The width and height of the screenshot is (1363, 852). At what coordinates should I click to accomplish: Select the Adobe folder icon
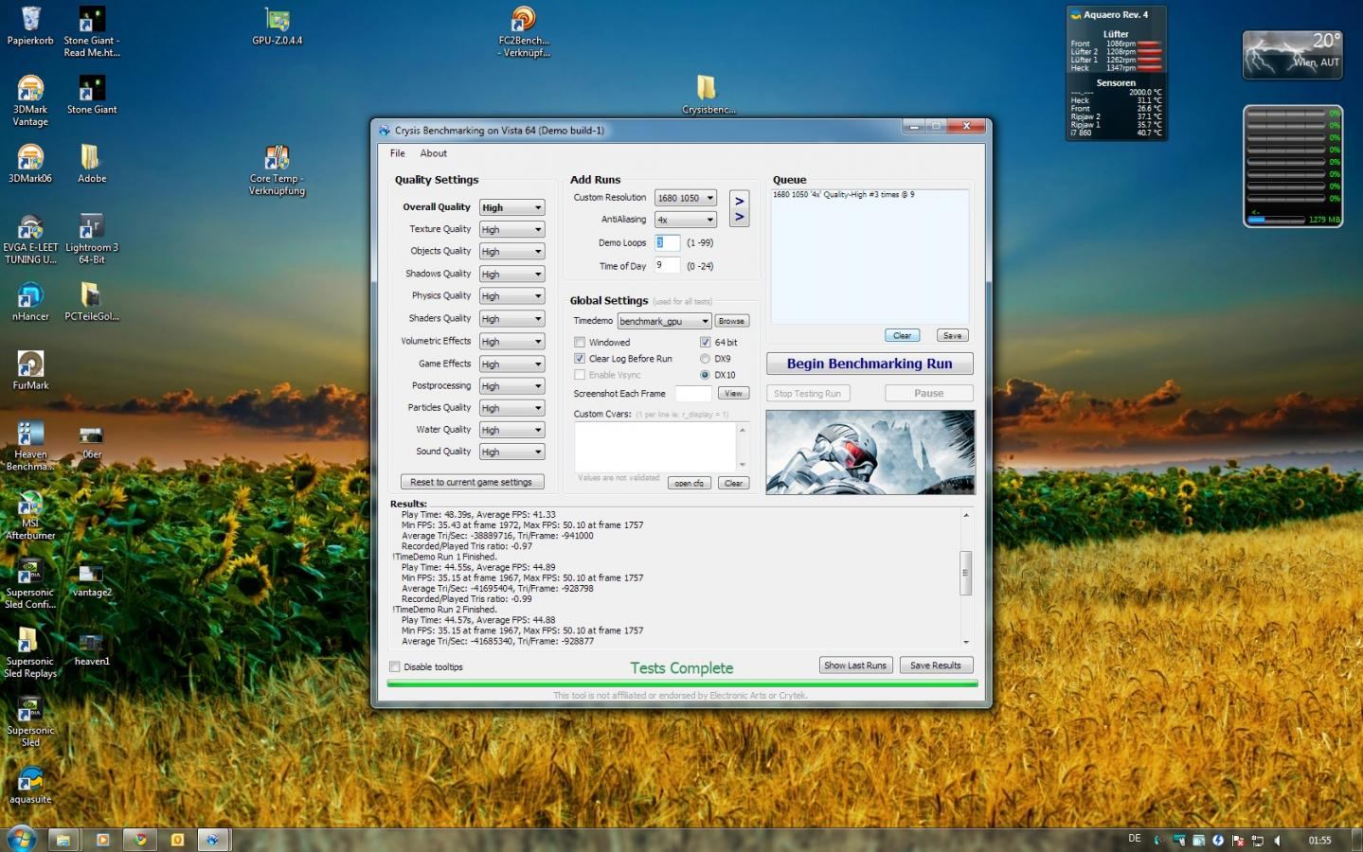click(92, 164)
